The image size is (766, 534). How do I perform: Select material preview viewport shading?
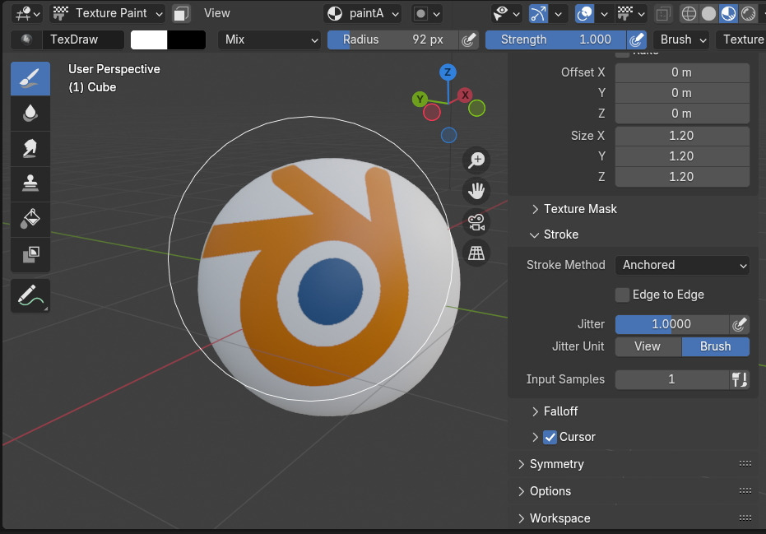(x=728, y=14)
